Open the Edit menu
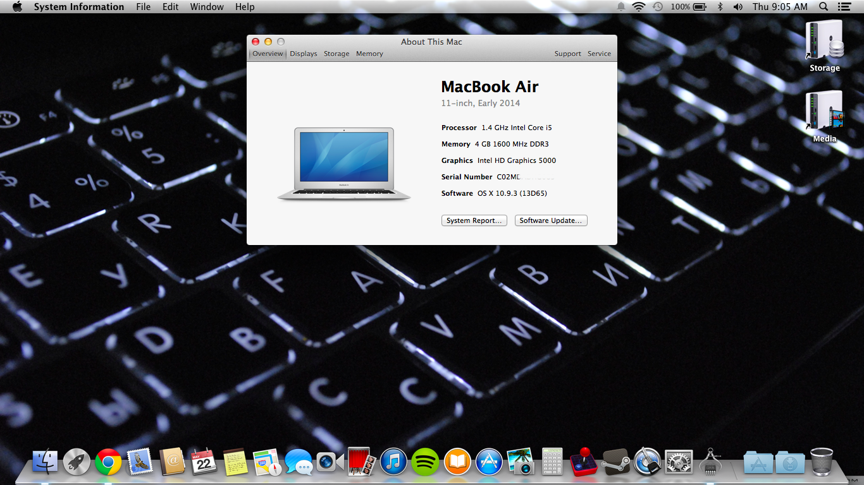864x485 pixels. pyautogui.click(x=170, y=7)
